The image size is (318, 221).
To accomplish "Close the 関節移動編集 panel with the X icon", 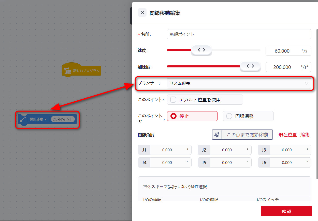I will point(142,13).
